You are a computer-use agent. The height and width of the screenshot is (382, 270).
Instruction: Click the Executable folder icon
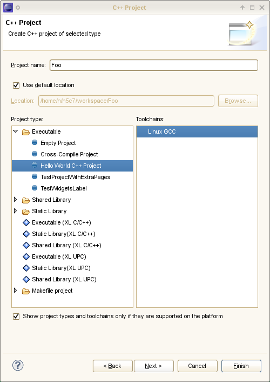tap(26, 132)
